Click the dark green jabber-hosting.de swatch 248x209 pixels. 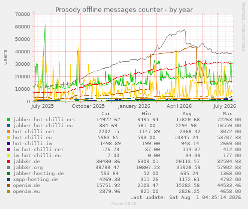pos(8,174)
